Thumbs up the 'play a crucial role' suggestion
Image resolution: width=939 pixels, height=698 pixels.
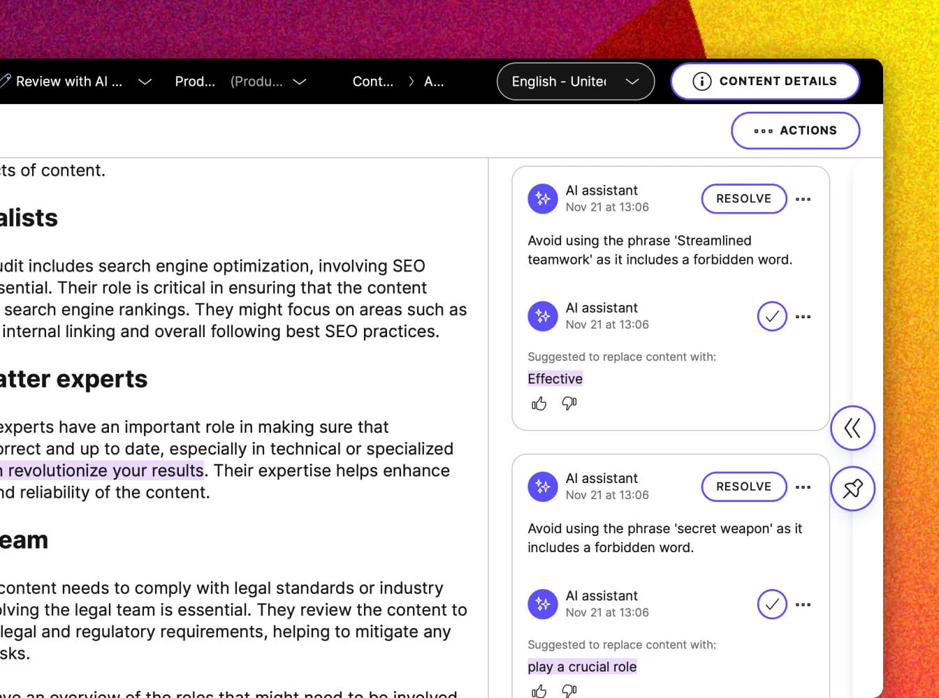pyautogui.click(x=539, y=690)
